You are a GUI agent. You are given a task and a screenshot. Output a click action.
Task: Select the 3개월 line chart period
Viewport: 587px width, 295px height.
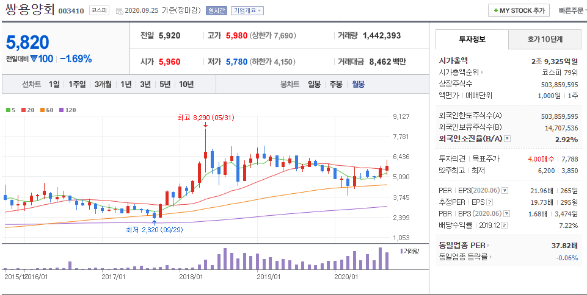(103, 84)
